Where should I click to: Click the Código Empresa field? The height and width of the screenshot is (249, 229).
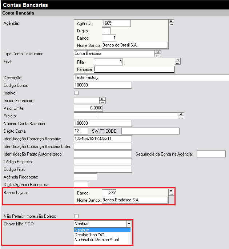point(103,162)
